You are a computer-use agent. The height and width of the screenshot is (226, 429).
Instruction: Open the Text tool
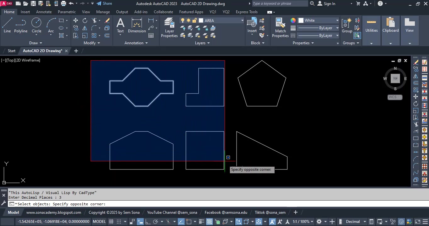pyautogui.click(x=120, y=26)
